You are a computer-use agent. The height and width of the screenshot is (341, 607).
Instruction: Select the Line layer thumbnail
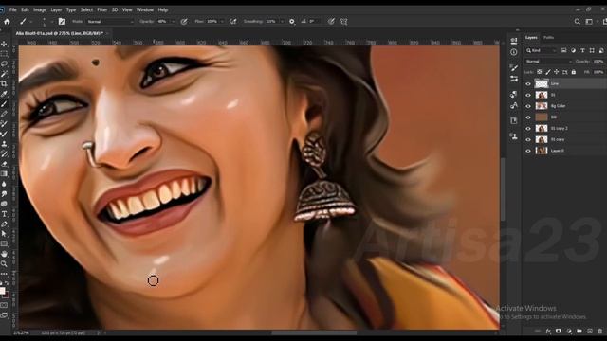542,83
